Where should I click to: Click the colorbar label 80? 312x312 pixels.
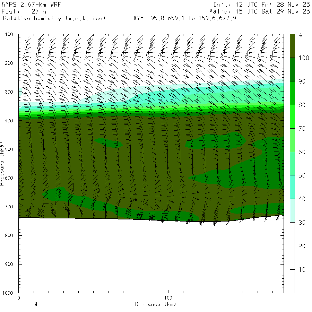(302, 105)
